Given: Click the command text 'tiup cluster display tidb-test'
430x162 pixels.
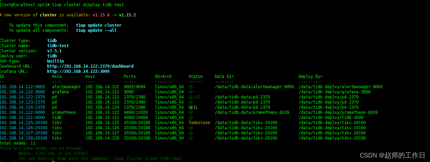Looking at the screenshot, I should point(88,5).
